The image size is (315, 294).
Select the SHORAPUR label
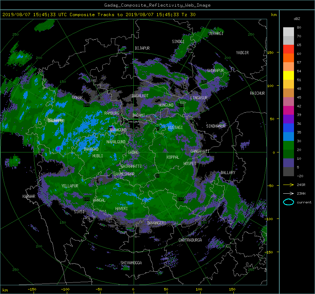click(215, 71)
